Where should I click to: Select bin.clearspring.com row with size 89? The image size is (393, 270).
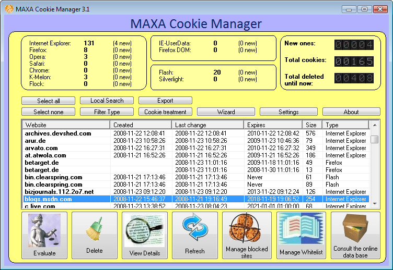196,184
